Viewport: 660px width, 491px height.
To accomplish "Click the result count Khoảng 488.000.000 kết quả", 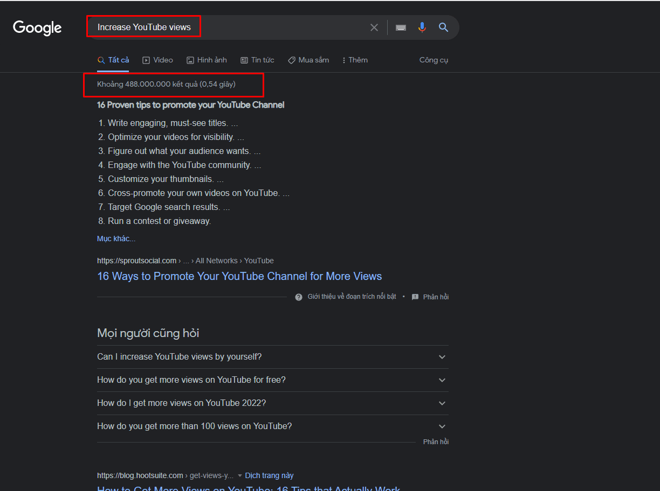I will tap(166, 85).
